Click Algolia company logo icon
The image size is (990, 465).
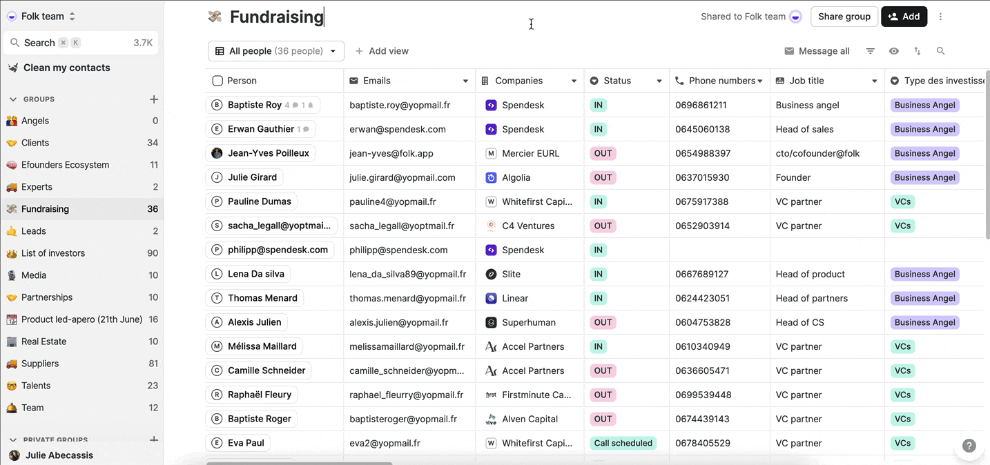pos(491,177)
